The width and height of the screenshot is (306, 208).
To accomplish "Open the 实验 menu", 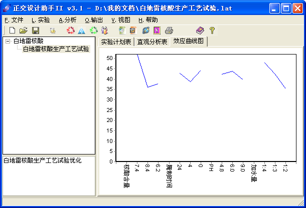I will [41, 20].
